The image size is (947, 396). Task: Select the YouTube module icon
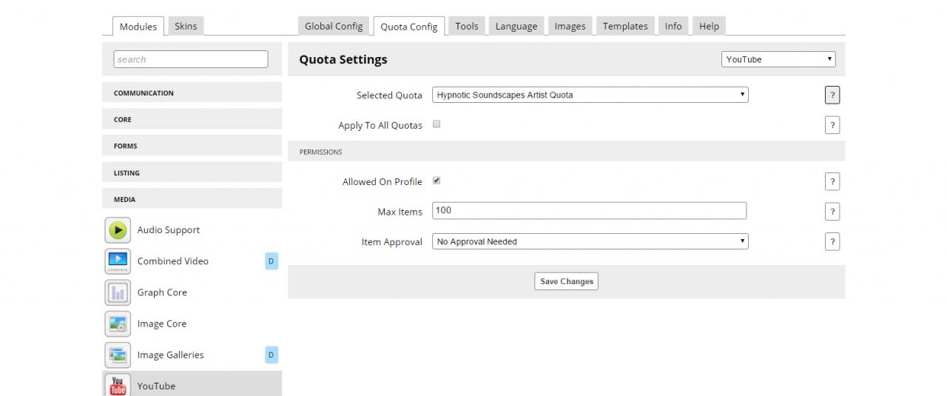(118, 385)
